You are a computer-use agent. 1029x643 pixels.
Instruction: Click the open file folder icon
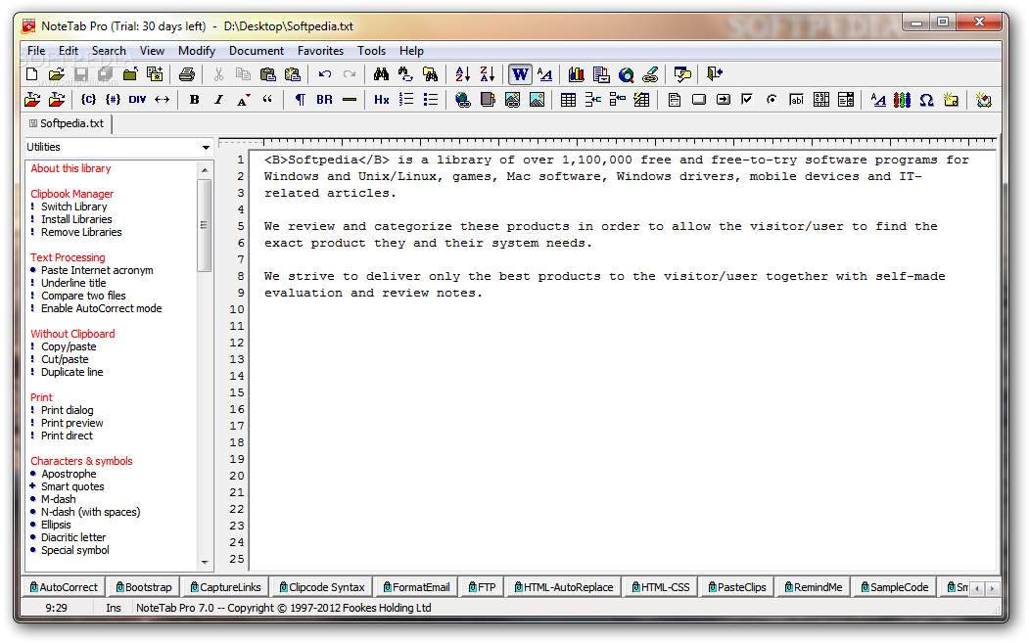pyautogui.click(x=57, y=74)
